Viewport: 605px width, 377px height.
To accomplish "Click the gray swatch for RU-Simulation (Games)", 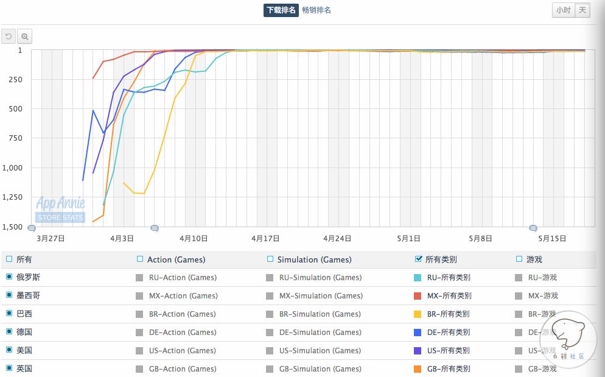I will tap(270, 278).
